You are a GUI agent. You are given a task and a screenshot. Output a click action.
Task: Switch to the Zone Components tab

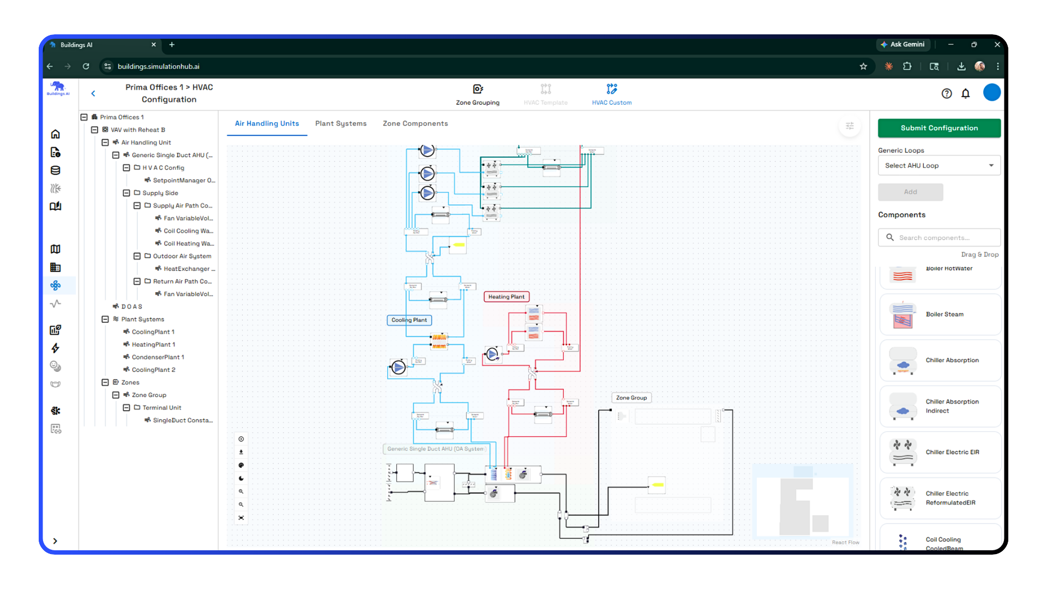415,124
